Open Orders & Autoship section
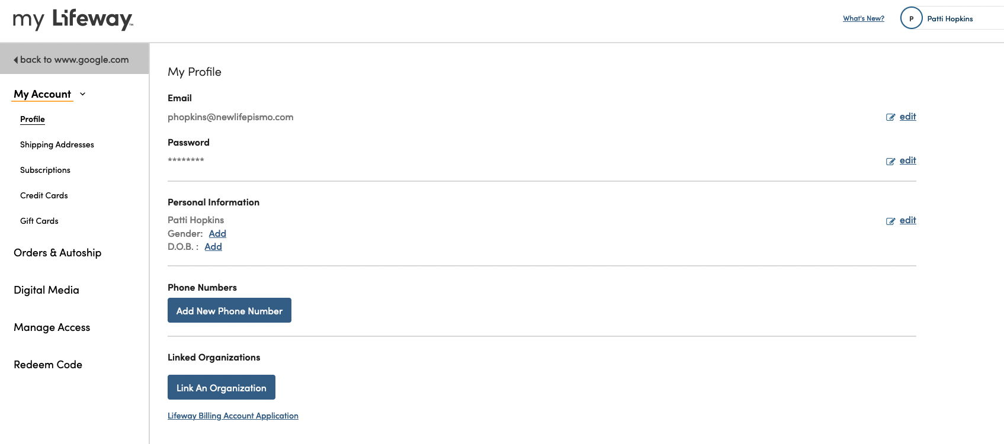1004x444 pixels. pos(57,253)
